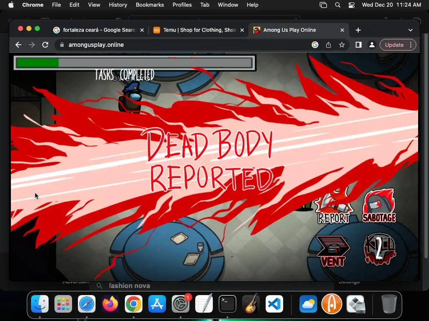Open the Chrome side panel icon
429x321 pixels.
point(359,45)
